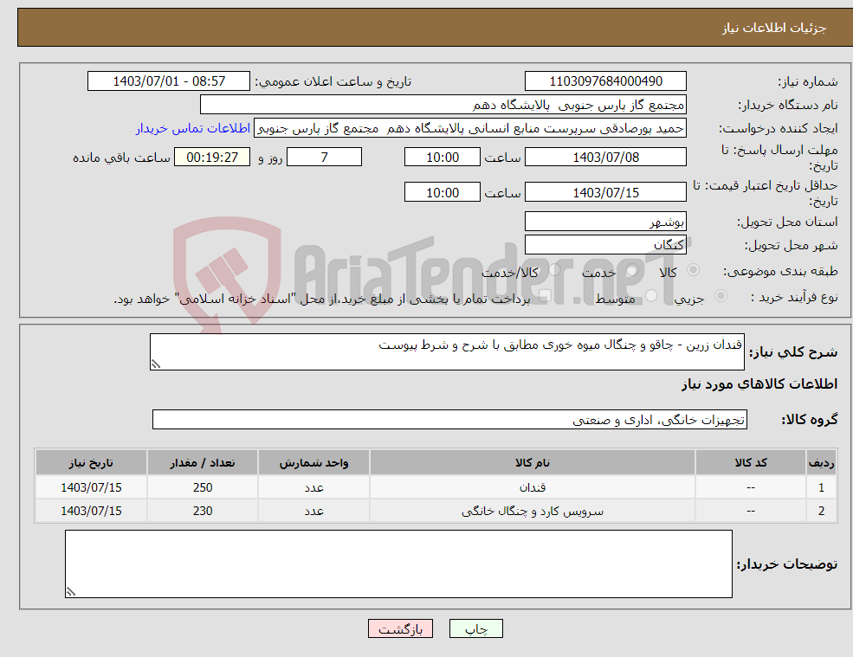Click the need number field 1103097684000490

tap(605, 81)
